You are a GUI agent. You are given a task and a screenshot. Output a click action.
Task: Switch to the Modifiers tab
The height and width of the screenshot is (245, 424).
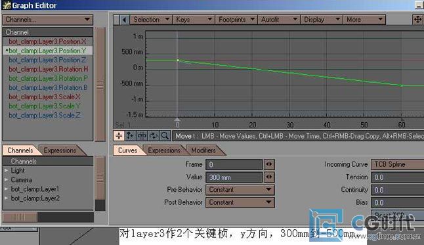203,150
